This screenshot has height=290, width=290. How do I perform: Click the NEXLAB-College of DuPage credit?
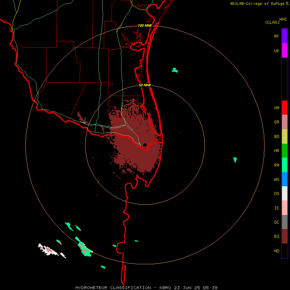click(257, 4)
